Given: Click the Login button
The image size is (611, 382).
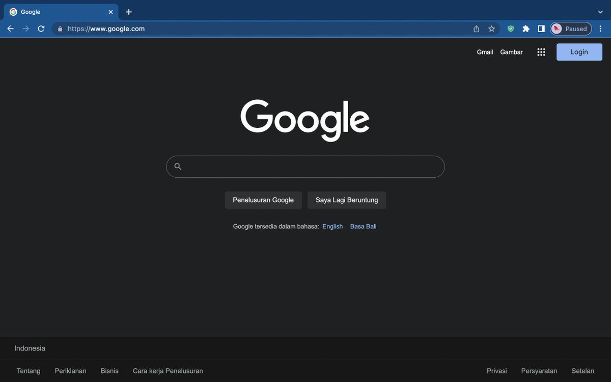Looking at the screenshot, I should point(579,52).
